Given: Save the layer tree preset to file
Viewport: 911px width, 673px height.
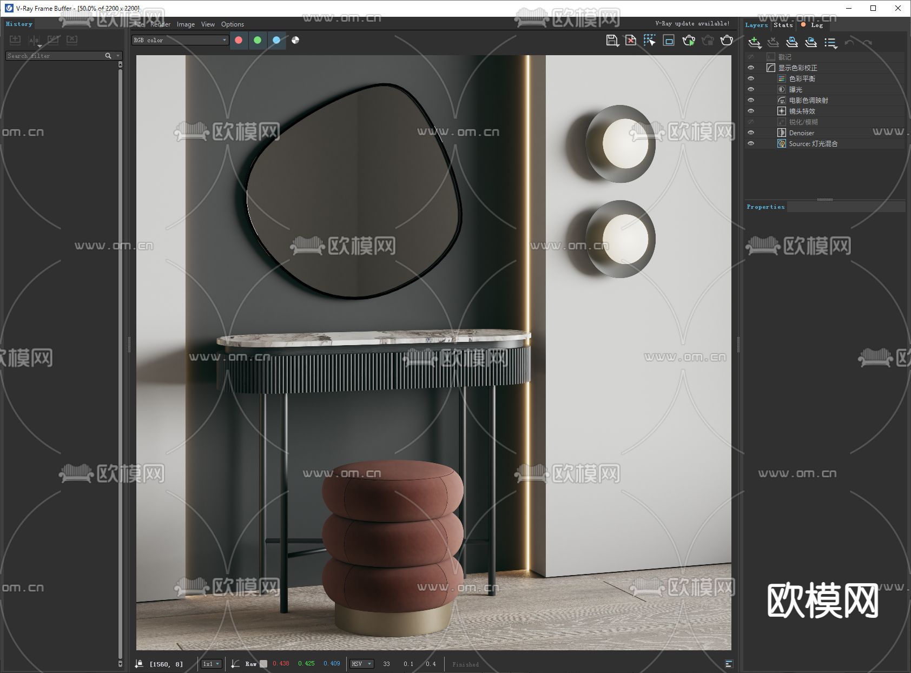Looking at the screenshot, I should [x=792, y=42].
